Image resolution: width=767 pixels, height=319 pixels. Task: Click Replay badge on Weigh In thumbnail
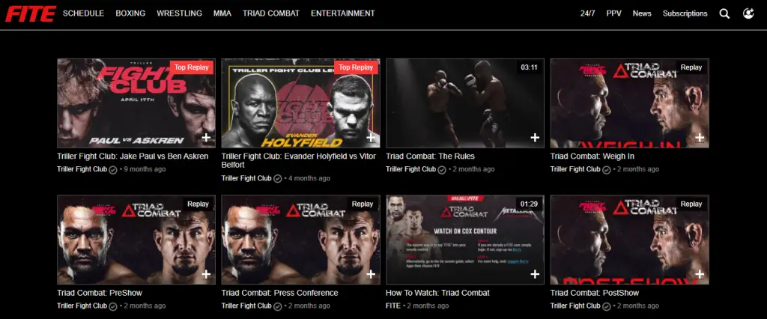coord(691,67)
